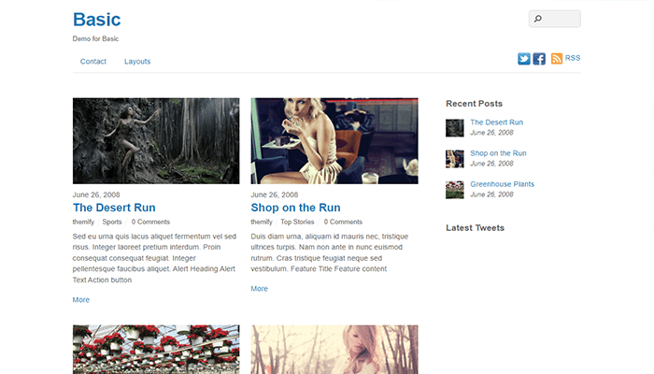Click the search magnifier icon
Image resolution: width=654 pixels, height=374 pixels.
(538, 19)
